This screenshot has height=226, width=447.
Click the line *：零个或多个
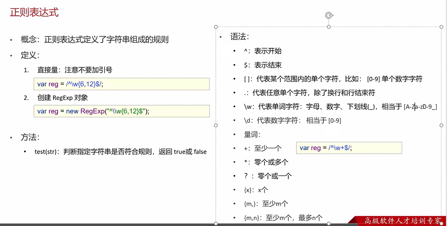click(266, 162)
